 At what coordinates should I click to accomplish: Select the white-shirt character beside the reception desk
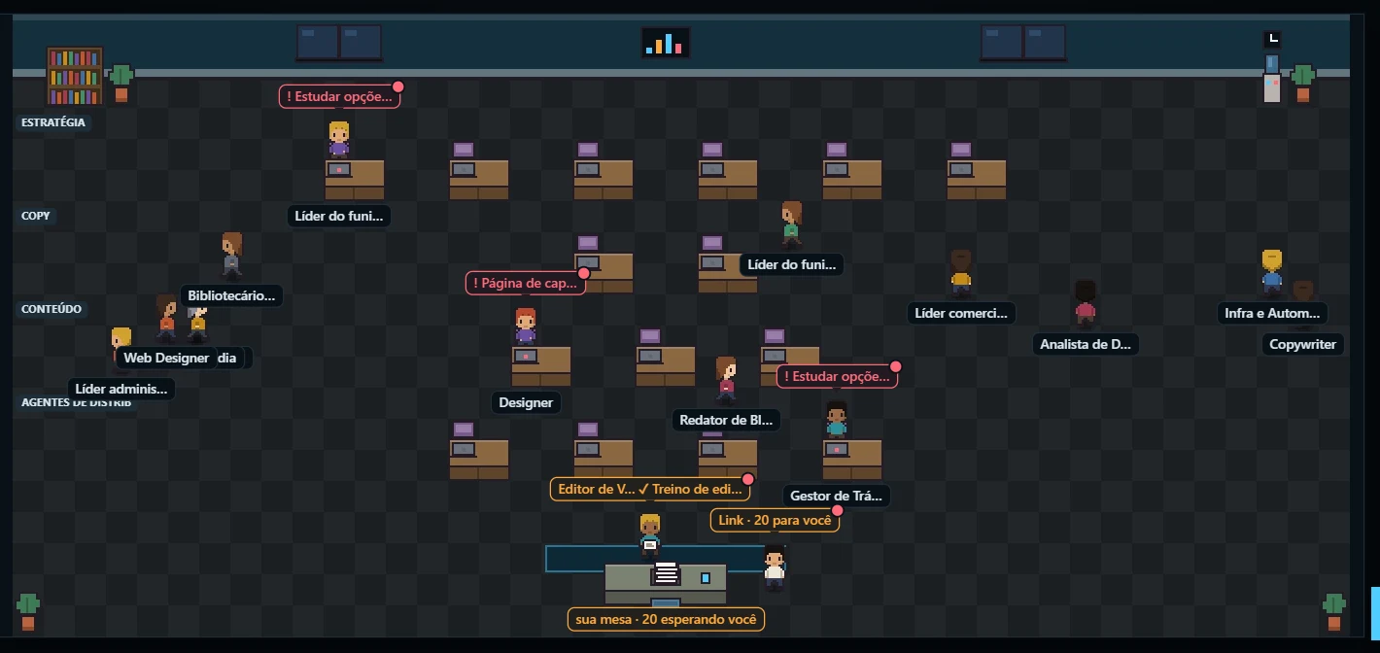click(774, 567)
